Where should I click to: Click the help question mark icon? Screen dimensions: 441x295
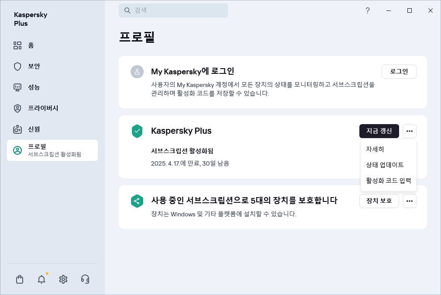[368, 11]
